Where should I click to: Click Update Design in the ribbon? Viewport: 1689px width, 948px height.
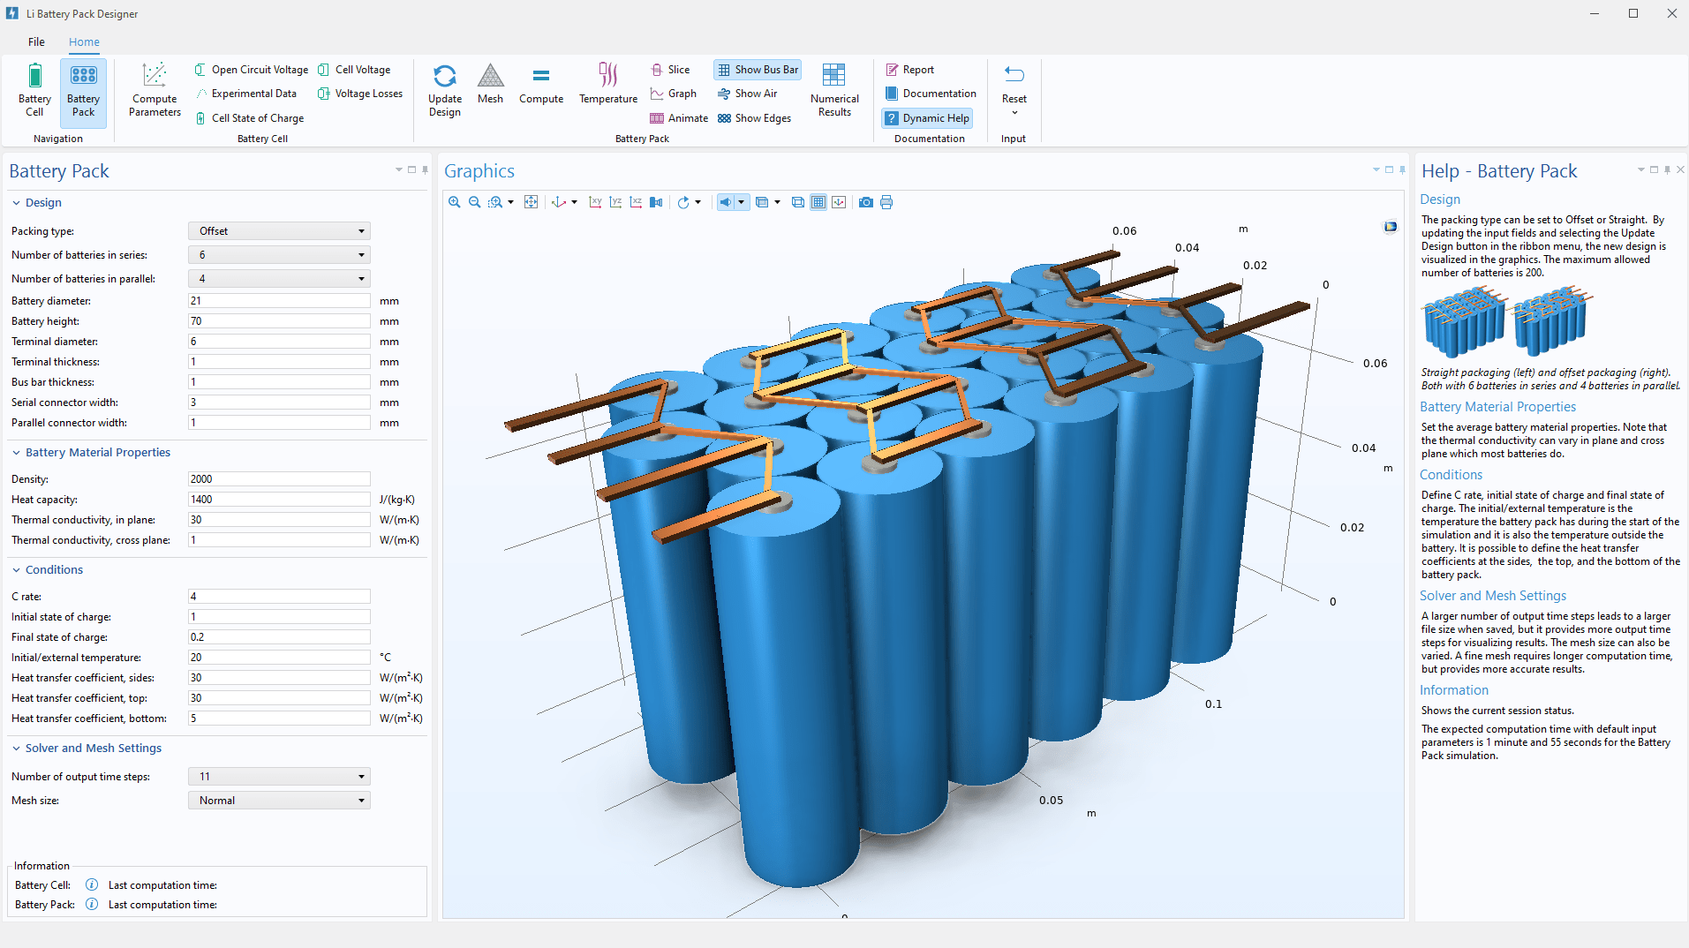pos(444,88)
